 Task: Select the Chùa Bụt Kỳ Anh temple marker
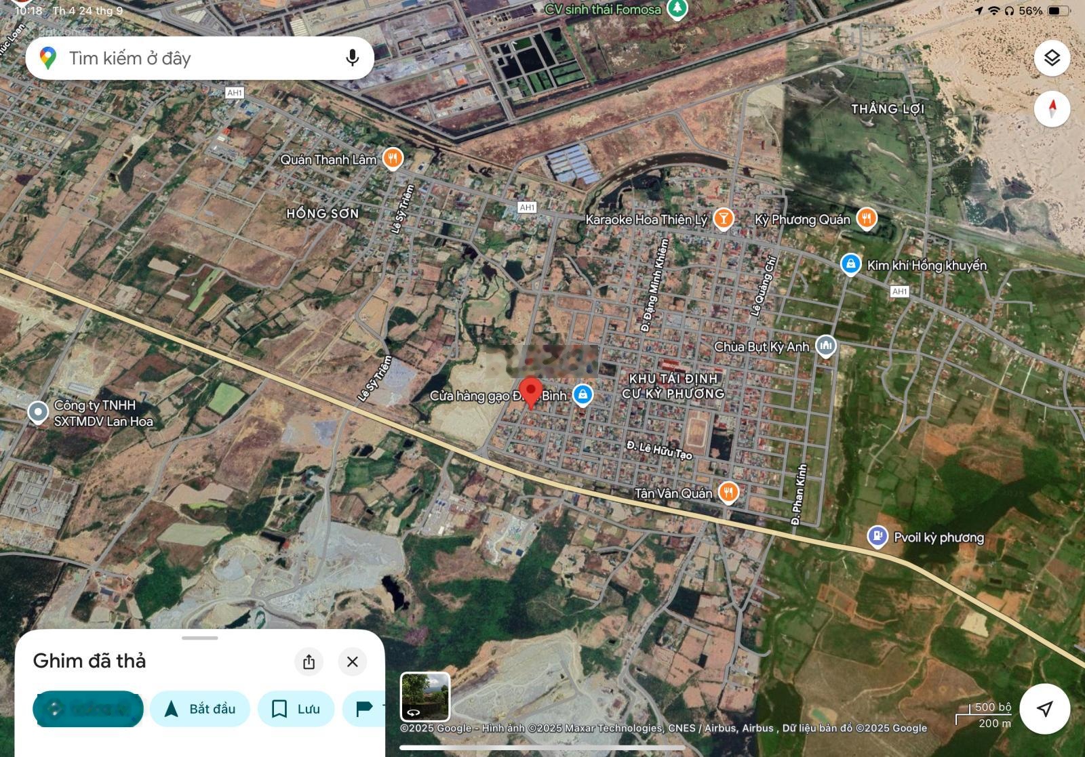click(x=825, y=346)
